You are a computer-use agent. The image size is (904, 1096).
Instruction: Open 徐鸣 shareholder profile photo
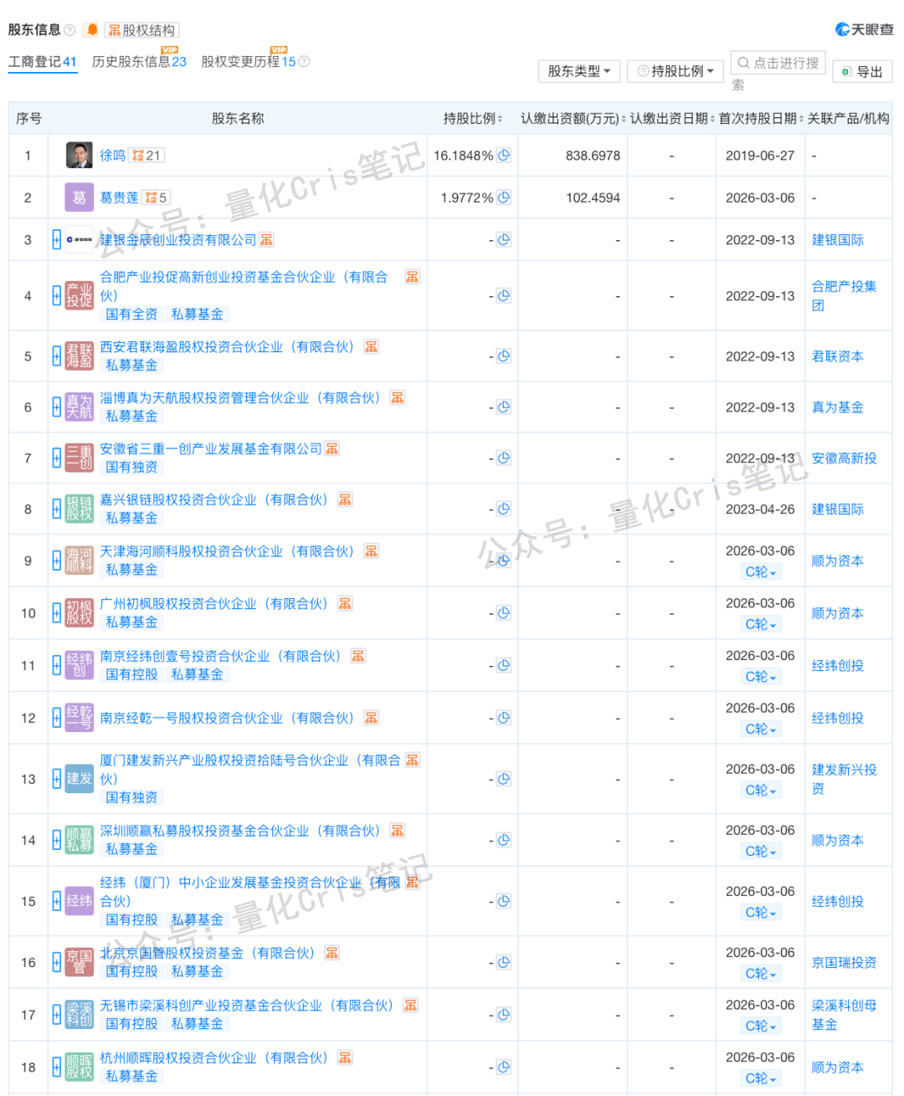coord(80,155)
